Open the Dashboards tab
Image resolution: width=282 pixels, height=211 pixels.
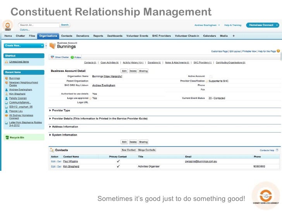click(115, 36)
